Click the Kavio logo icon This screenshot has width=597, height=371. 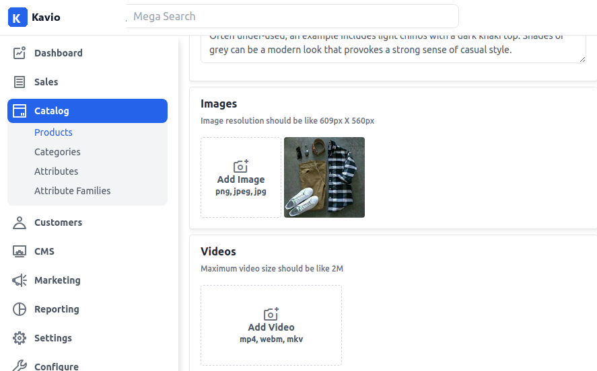(x=17, y=17)
